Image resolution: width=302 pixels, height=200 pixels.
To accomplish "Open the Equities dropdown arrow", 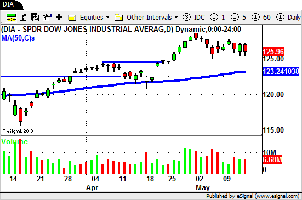I will click(107, 18).
